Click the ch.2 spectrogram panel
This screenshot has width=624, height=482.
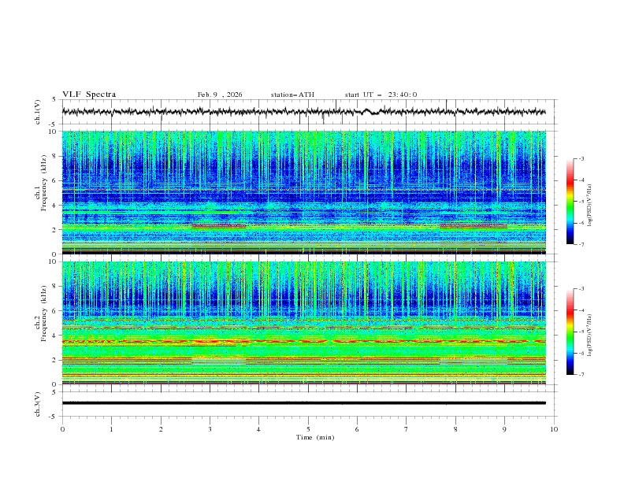(x=303, y=323)
